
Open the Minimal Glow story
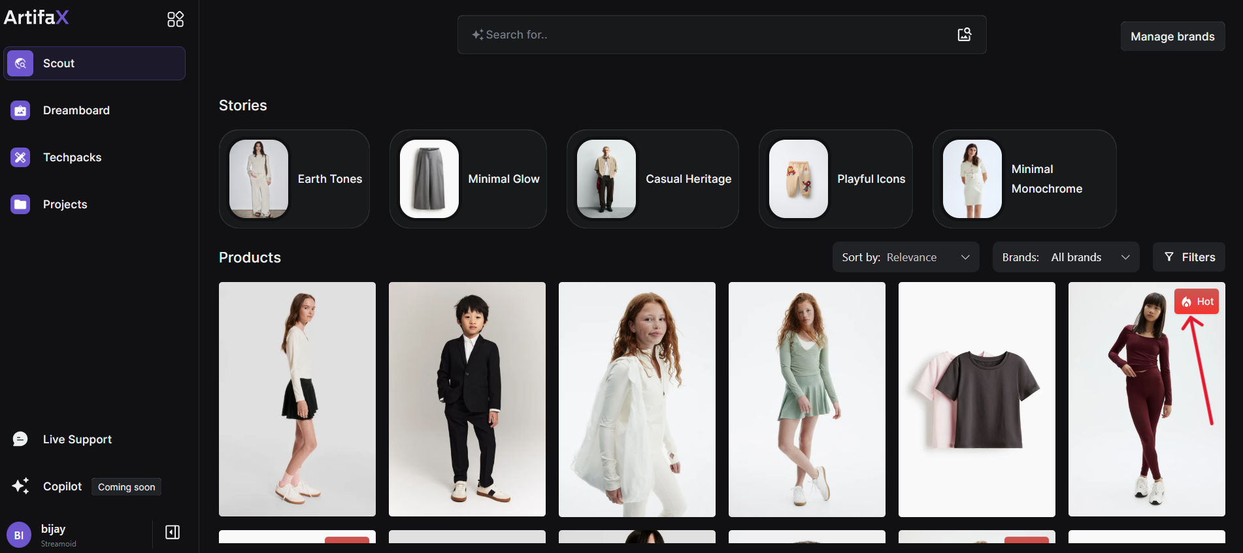click(x=468, y=179)
